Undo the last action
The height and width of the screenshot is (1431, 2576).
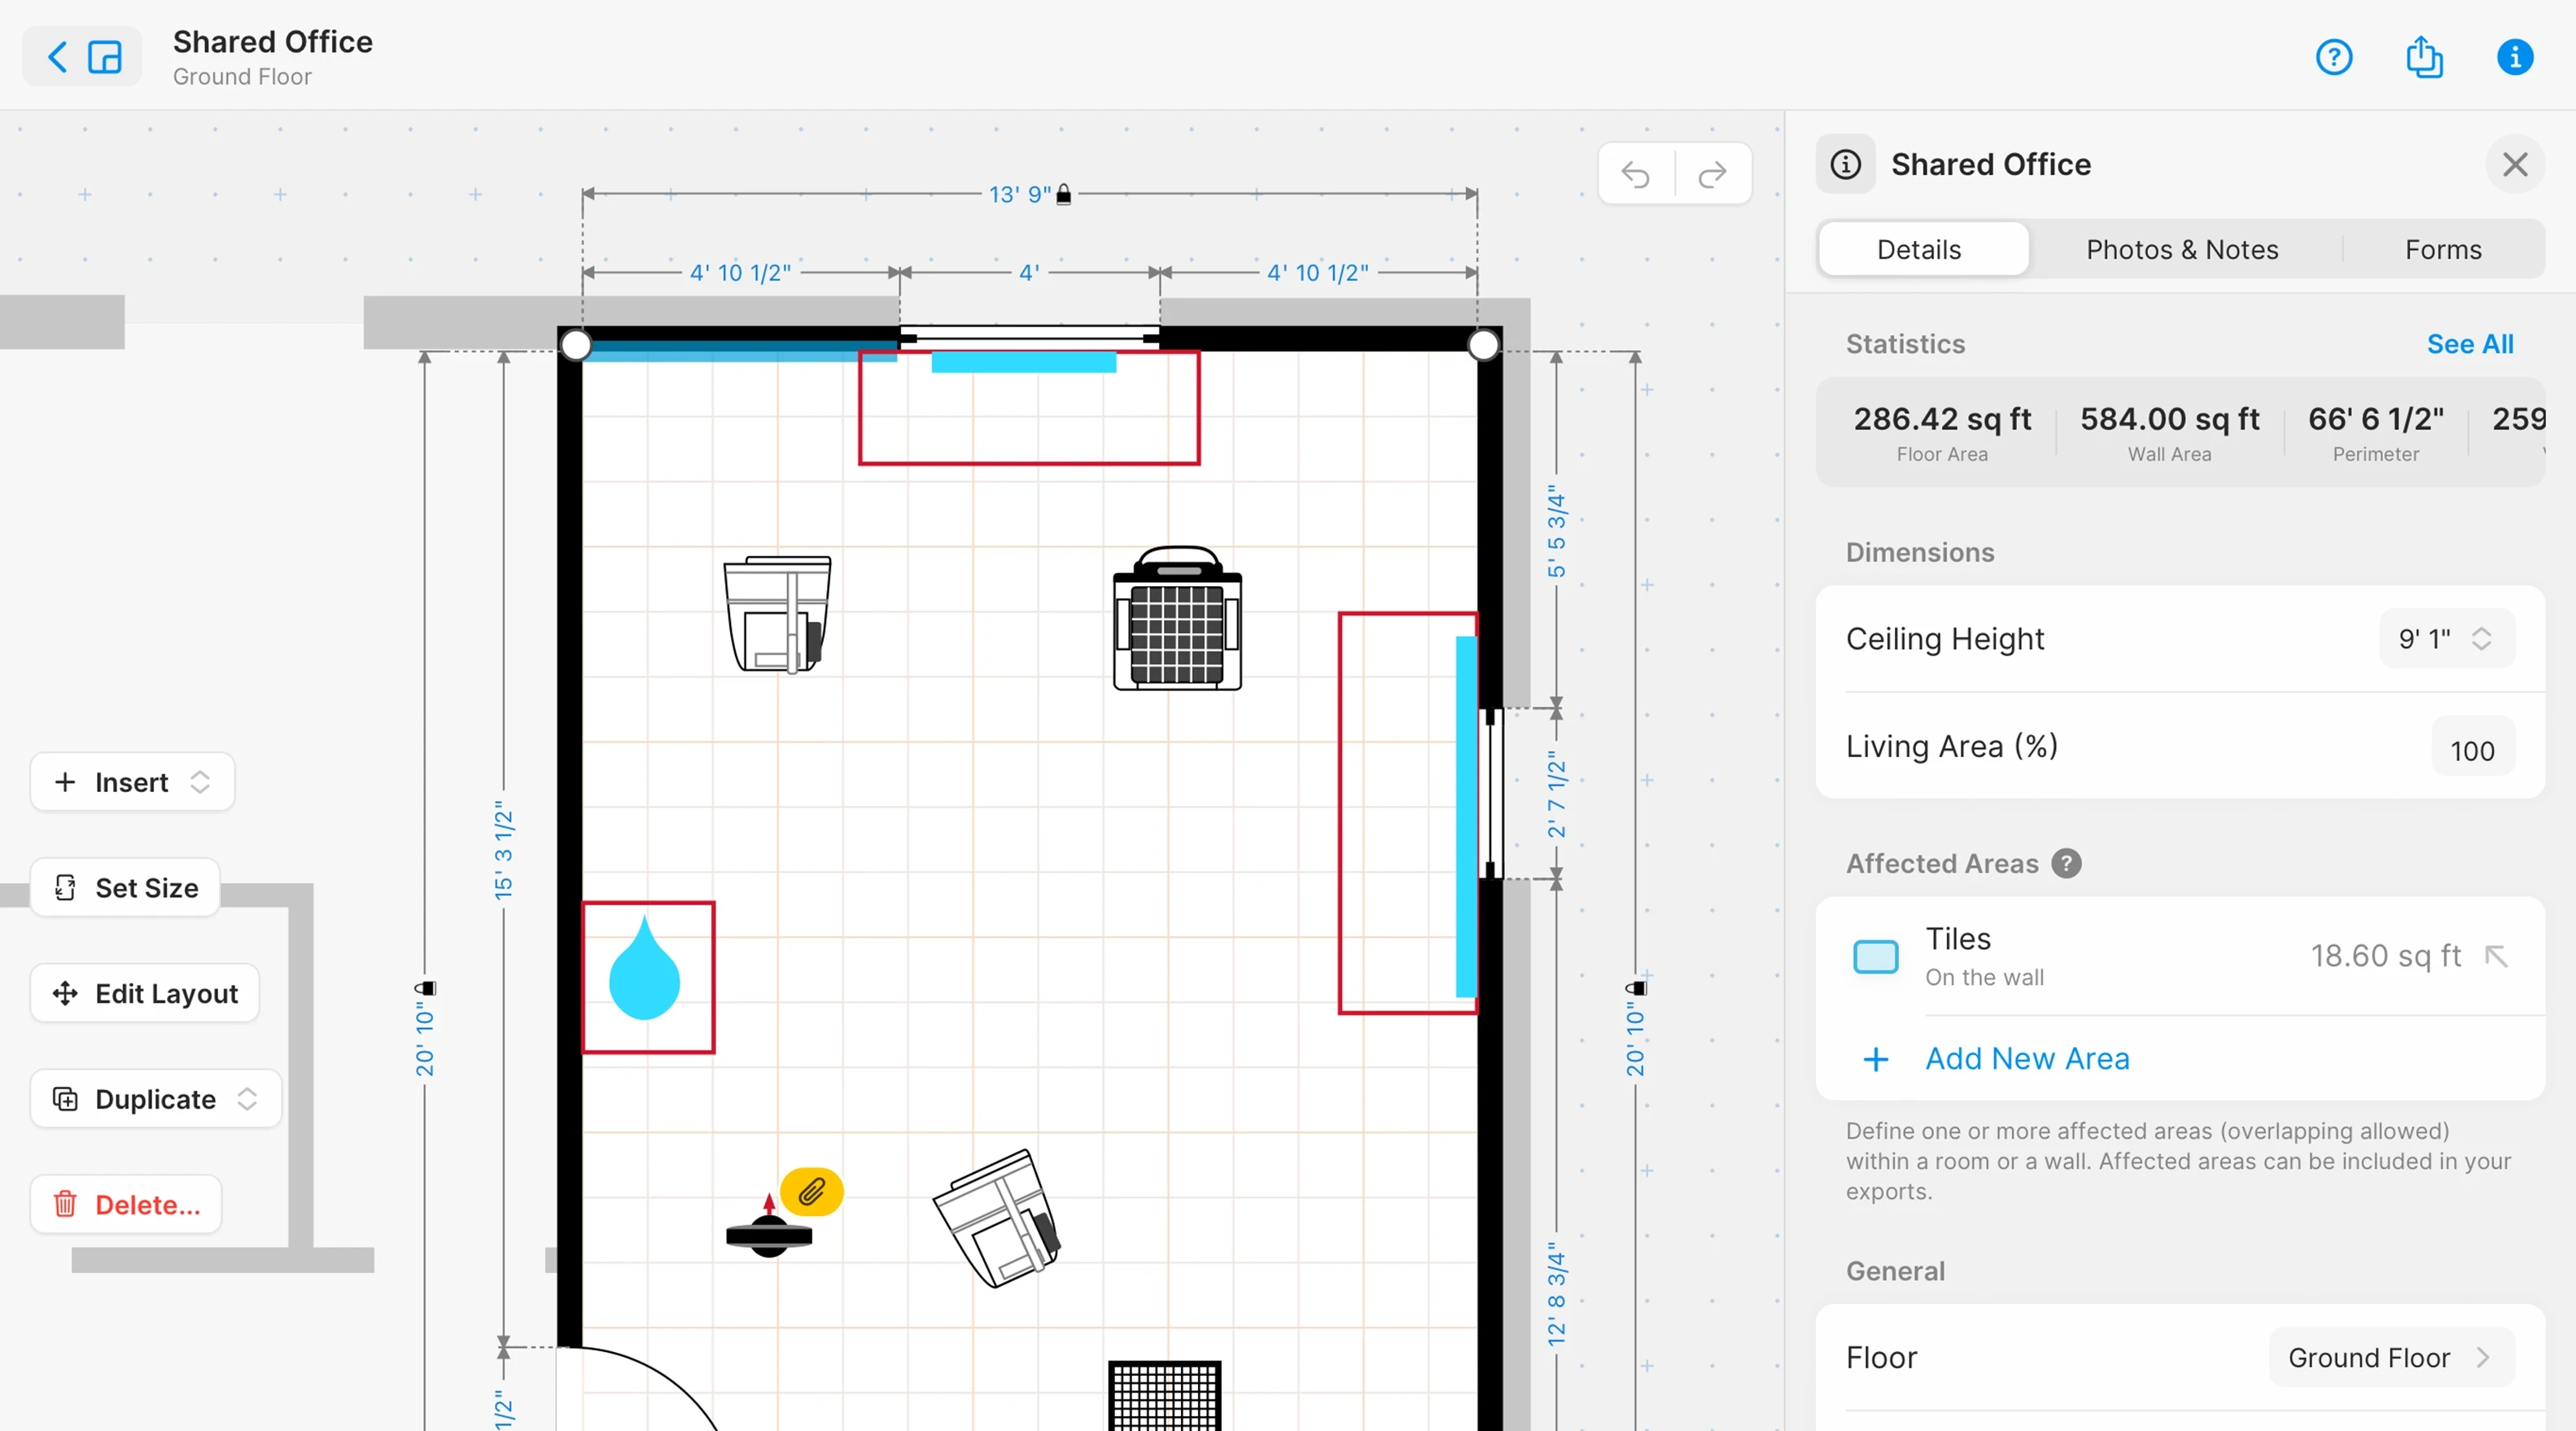(1636, 175)
